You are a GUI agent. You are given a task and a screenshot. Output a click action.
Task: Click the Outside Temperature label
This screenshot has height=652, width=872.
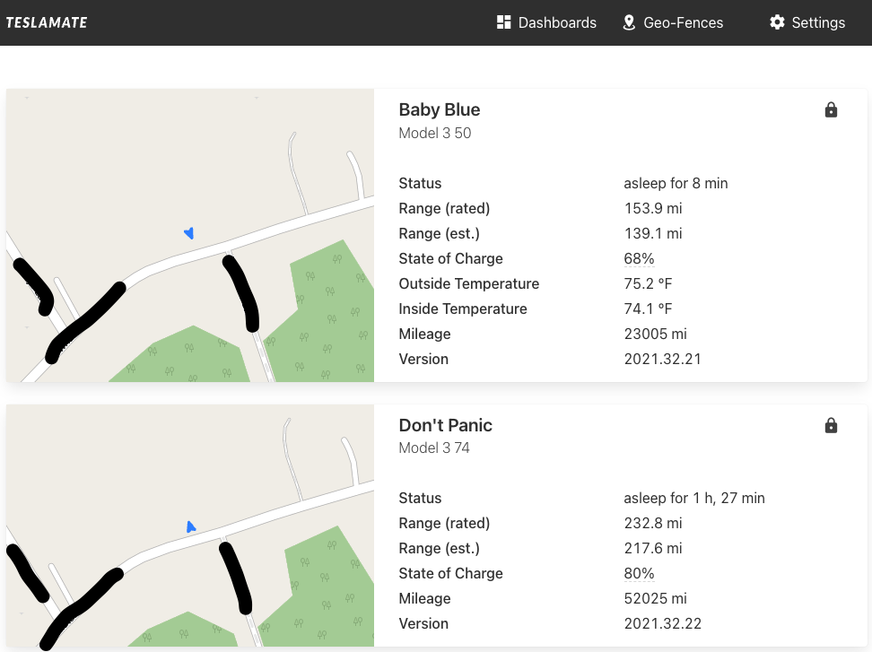click(x=469, y=284)
